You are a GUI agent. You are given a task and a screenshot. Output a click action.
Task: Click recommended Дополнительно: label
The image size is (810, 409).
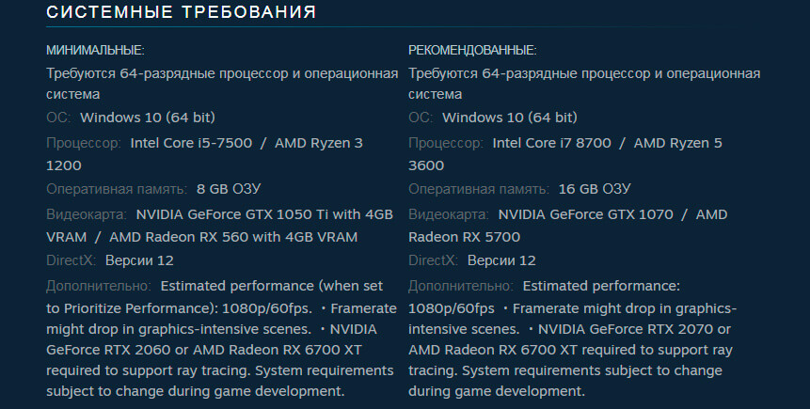point(461,286)
